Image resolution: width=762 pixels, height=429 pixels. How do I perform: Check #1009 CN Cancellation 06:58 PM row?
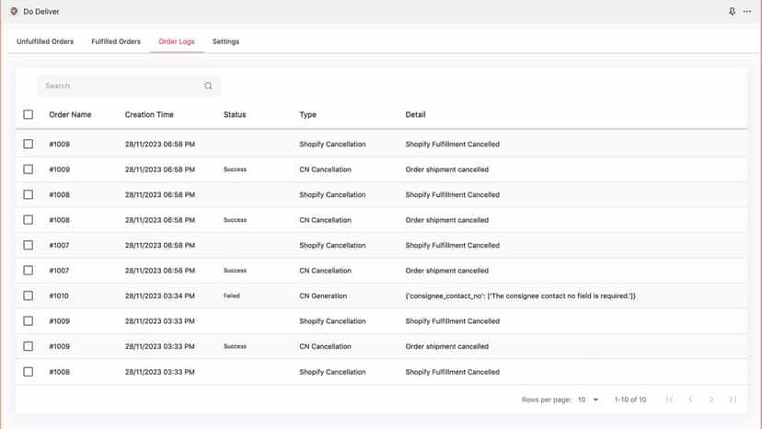point(29,169)
